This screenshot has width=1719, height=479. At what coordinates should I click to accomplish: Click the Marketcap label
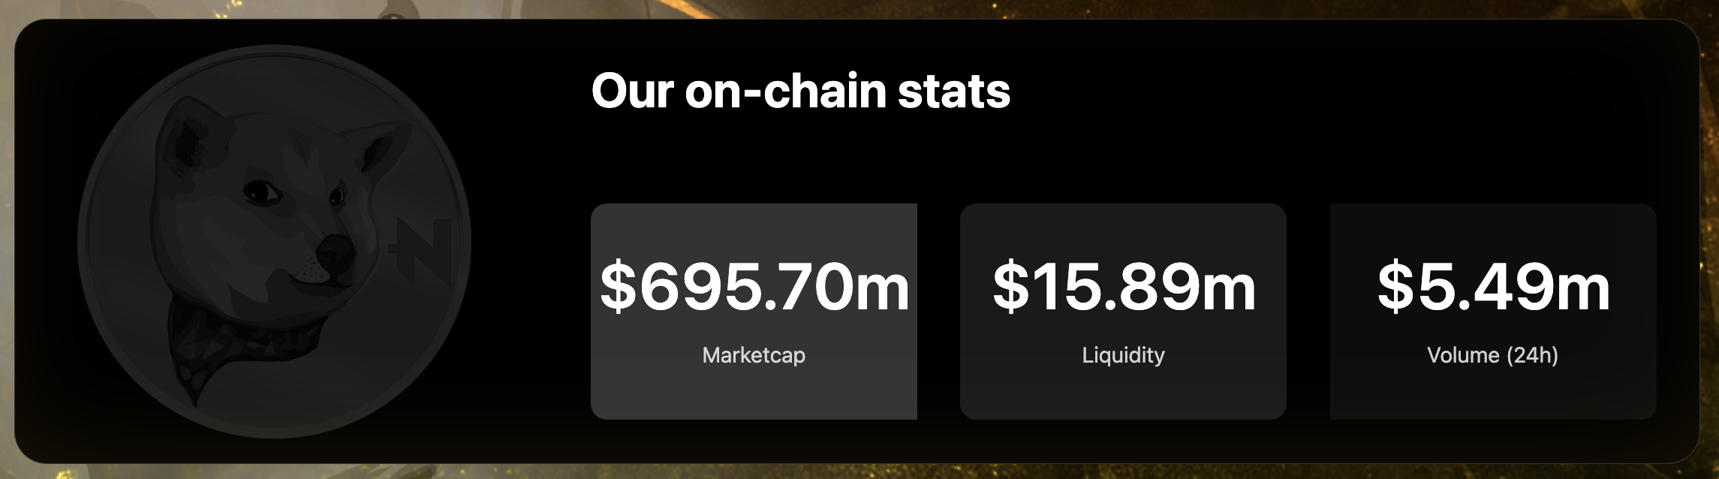coord(754,355)
